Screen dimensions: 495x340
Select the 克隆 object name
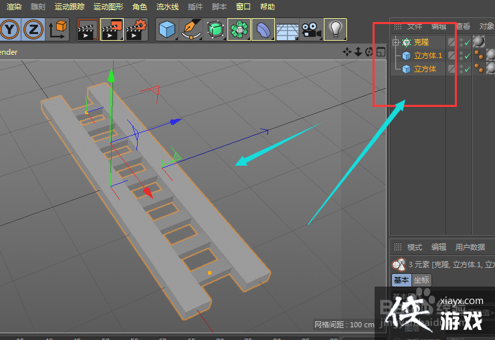[421, 42]
